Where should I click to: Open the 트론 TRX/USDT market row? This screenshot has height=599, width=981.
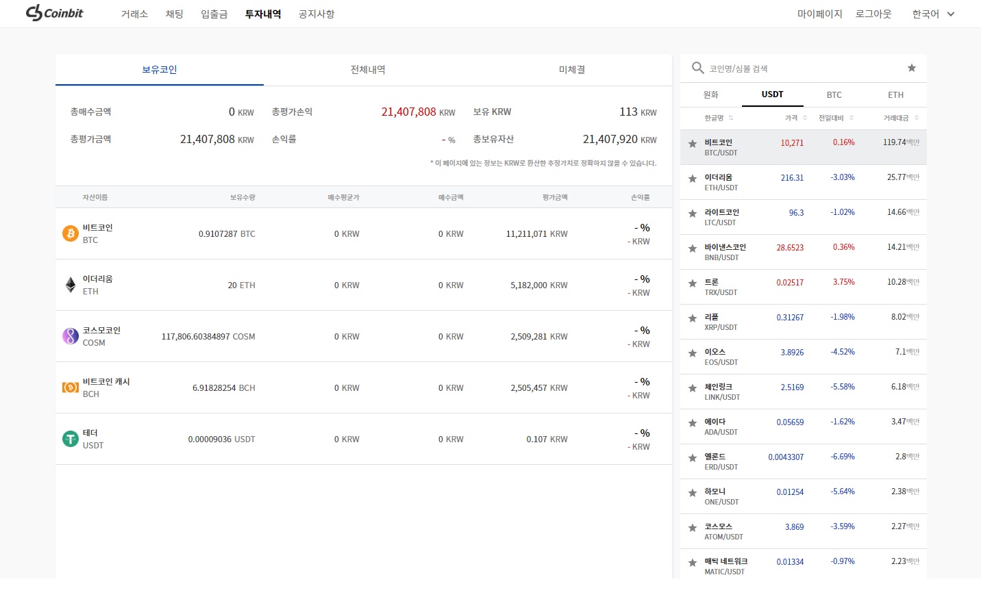(804, 287)
